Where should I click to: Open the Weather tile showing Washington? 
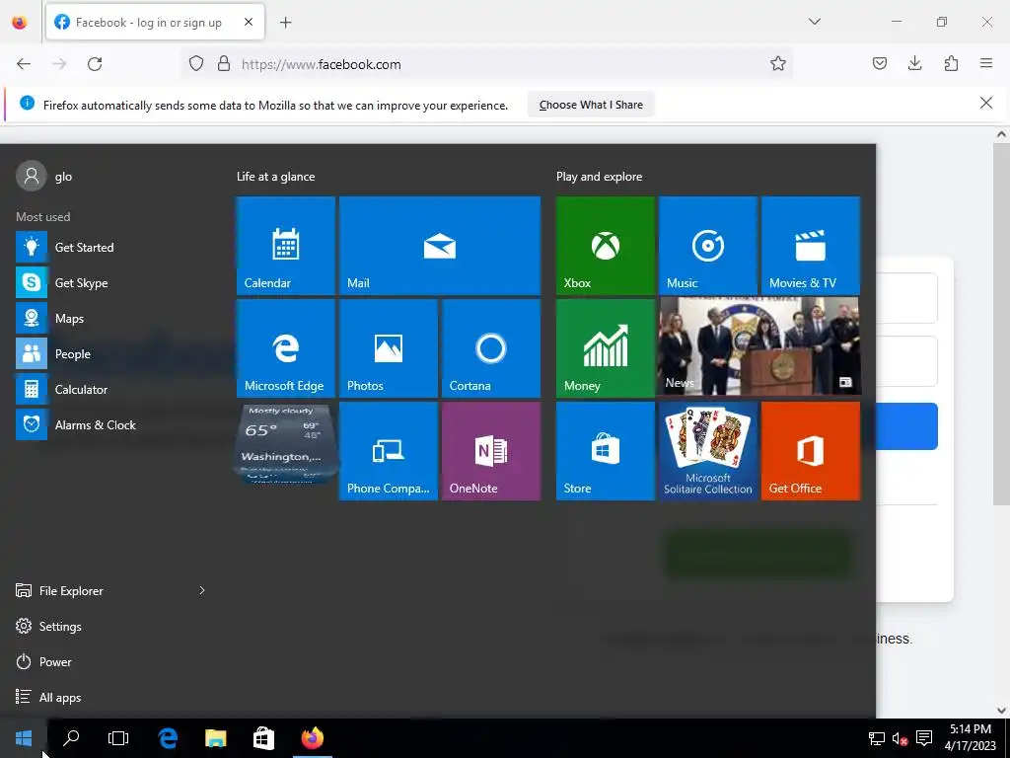(285, 443)
